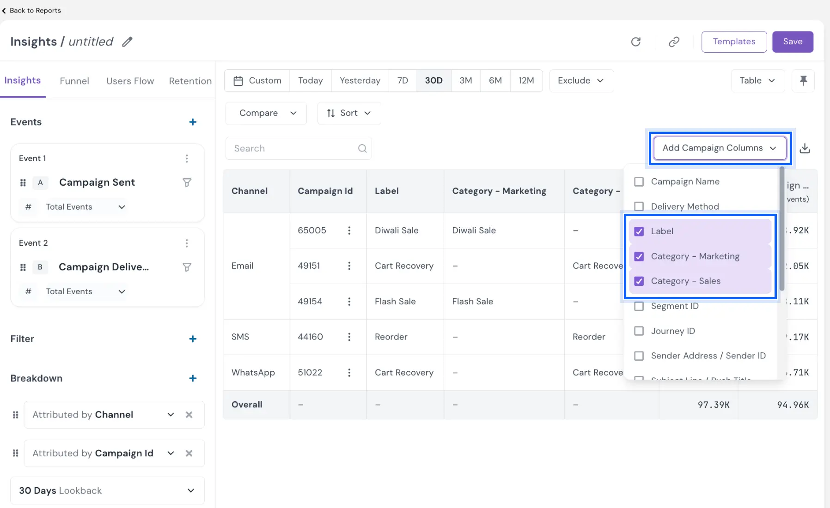Remove the Attributed by Channel breakdown

[x=189, y=415]
